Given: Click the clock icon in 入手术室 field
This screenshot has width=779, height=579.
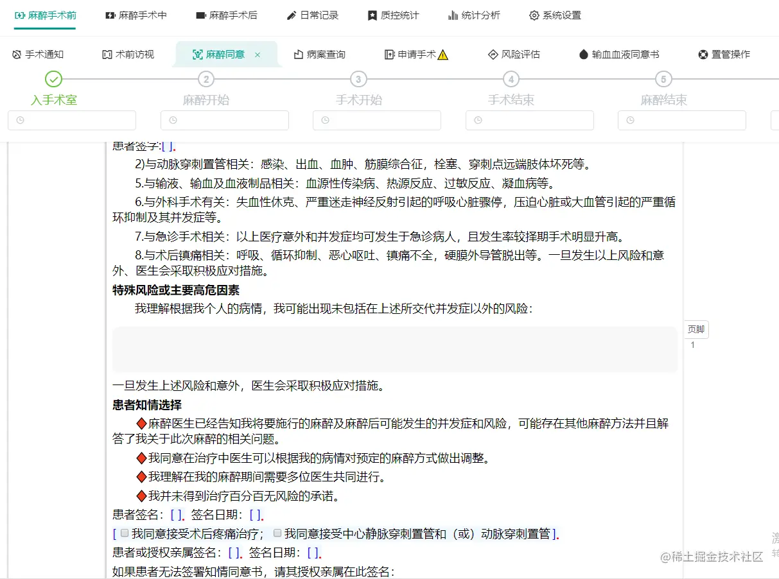Looking at the screenshot, I should pos(19,120).
